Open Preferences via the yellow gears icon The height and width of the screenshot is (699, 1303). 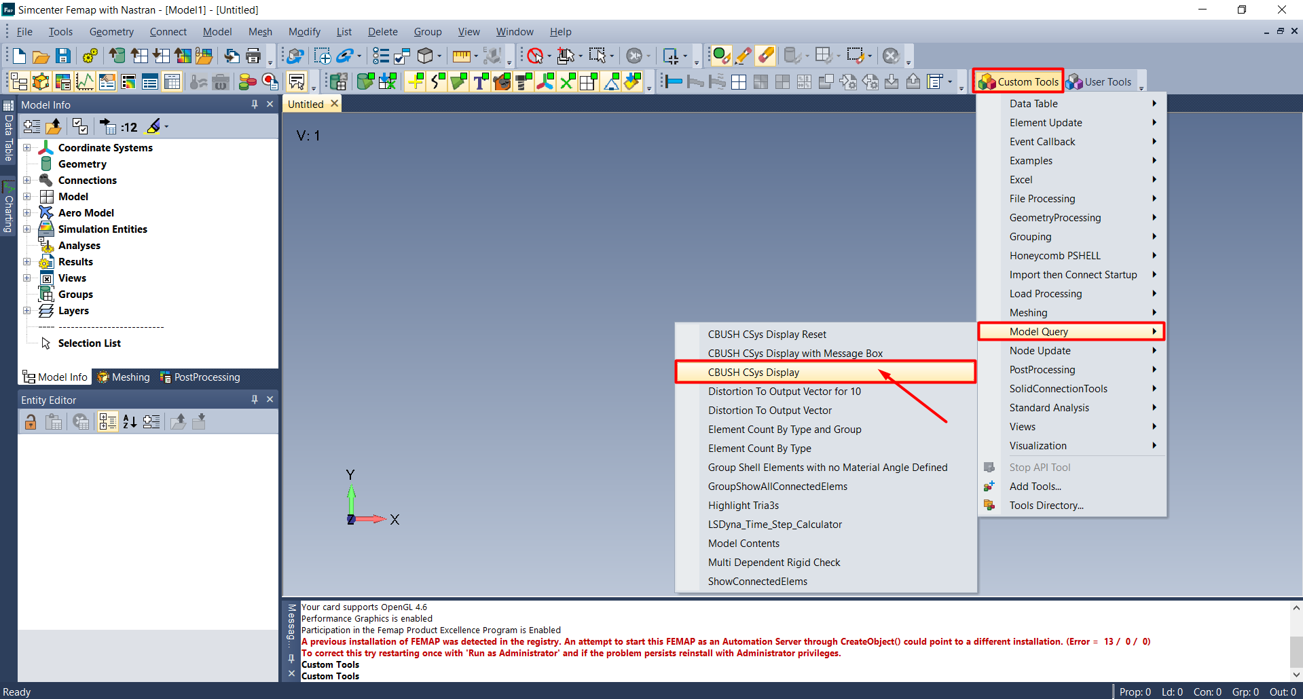[90, 56]
